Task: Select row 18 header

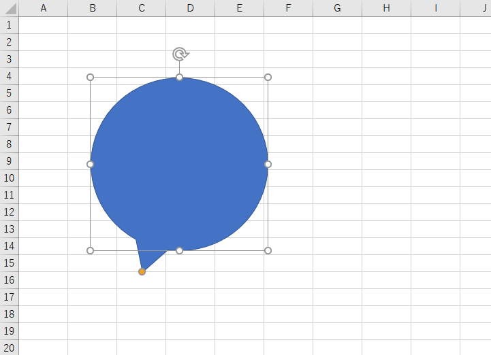Action: [x=9, y=314]
